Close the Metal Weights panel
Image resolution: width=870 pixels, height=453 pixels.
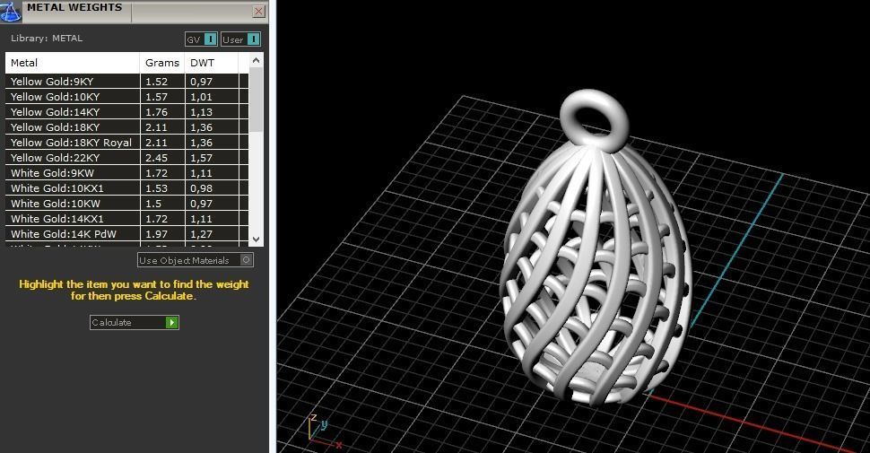point(258,11)
